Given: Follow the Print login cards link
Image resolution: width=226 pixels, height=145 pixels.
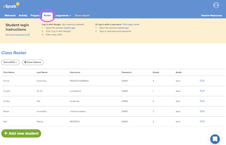Looking at the screenshot, I should pos(131,24).
